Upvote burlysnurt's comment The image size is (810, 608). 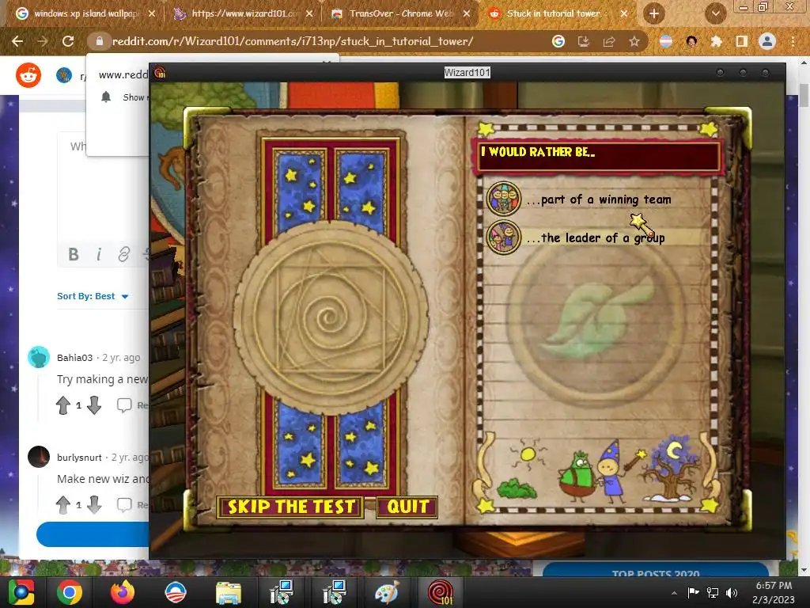coord(63,504)
